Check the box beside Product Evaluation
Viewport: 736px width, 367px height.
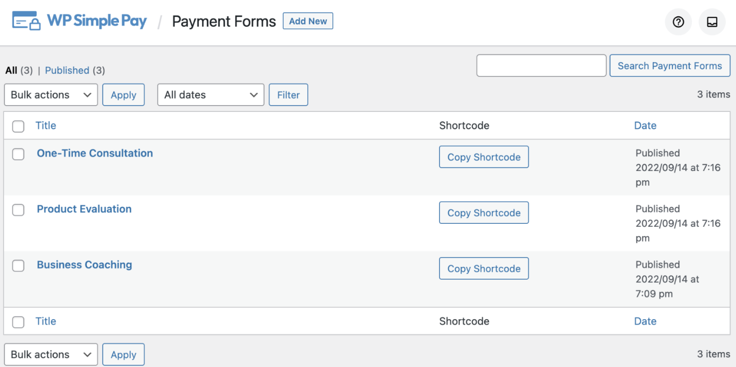[18, 210]
